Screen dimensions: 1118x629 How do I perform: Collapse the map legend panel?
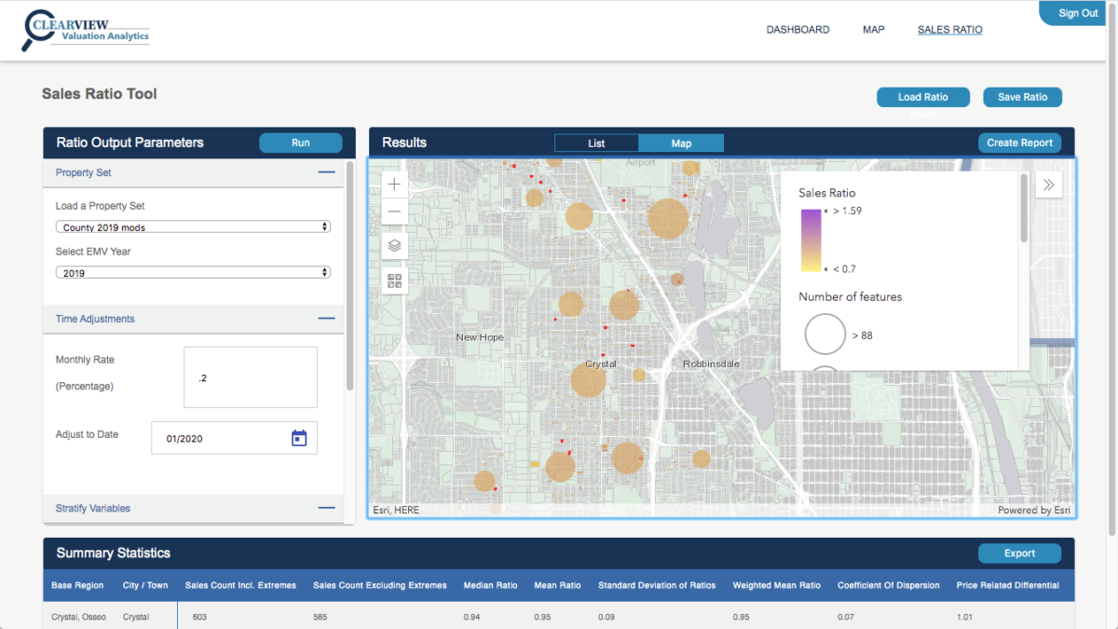tap(1048, 184)
